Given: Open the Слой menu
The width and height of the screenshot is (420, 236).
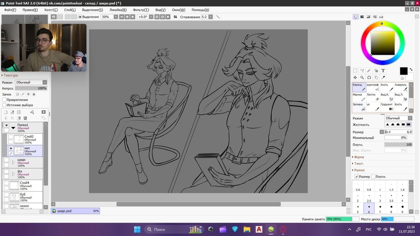Looking at the screenshot, I should click(x=70, y=10).
